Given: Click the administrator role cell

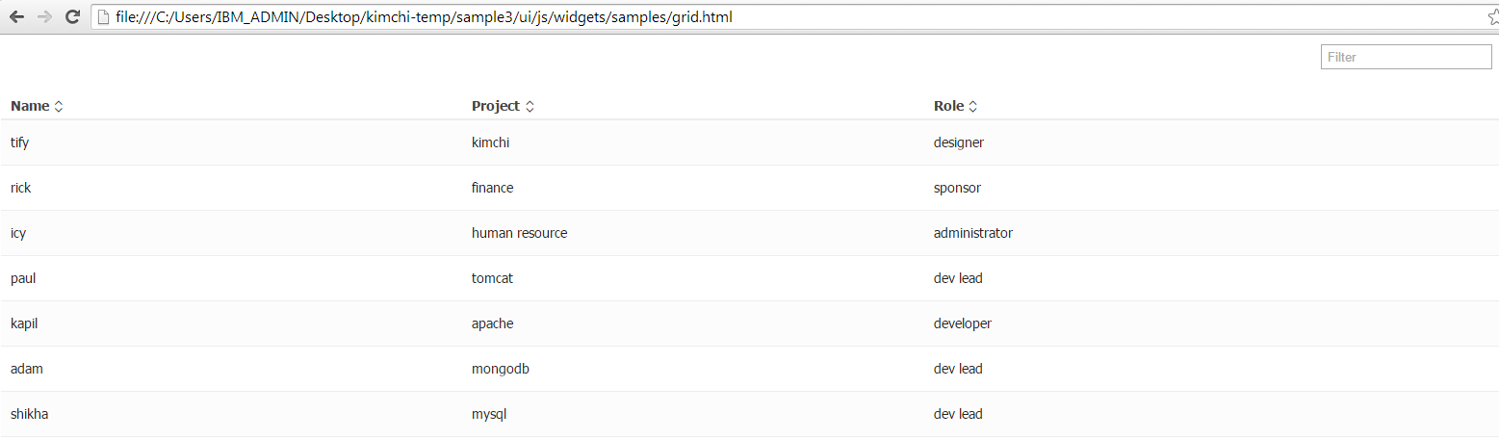Looking at the screenshot, I should [x=972, y=233].
